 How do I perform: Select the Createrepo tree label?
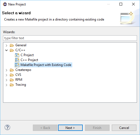[x=23, y=70]
